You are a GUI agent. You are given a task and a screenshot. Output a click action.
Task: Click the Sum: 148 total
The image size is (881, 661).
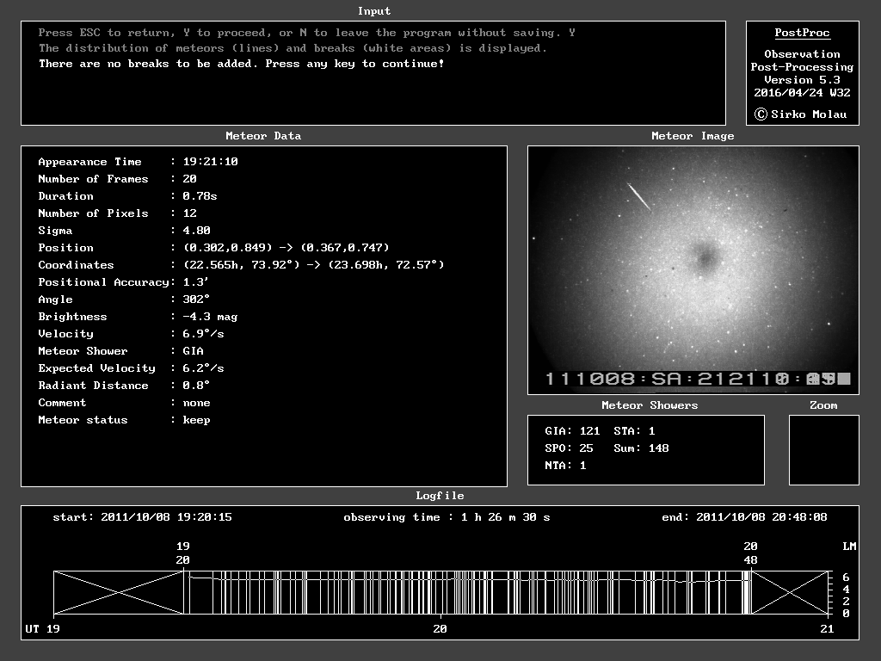[x=641, y=448]
